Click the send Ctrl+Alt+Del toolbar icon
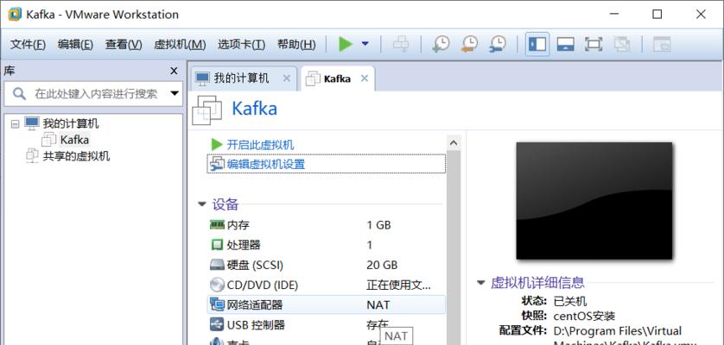724x345 pixels. coord(400,44)
